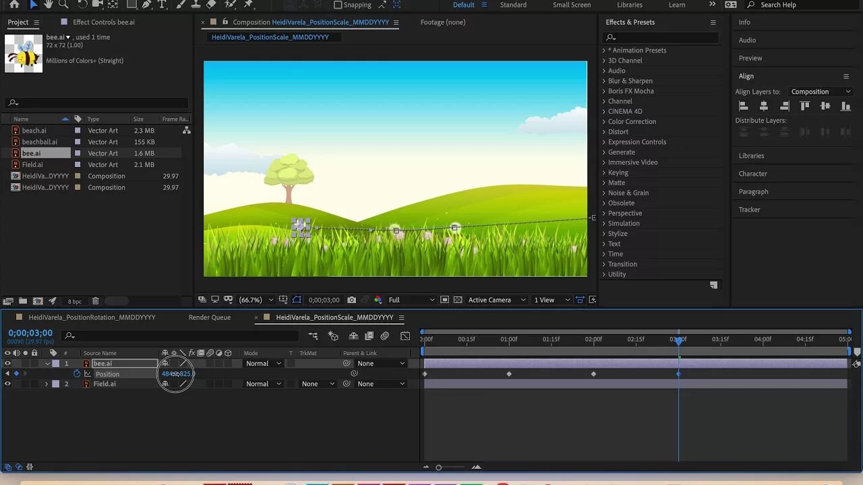Select the Hand tool in toolbar

click(49, 4)
